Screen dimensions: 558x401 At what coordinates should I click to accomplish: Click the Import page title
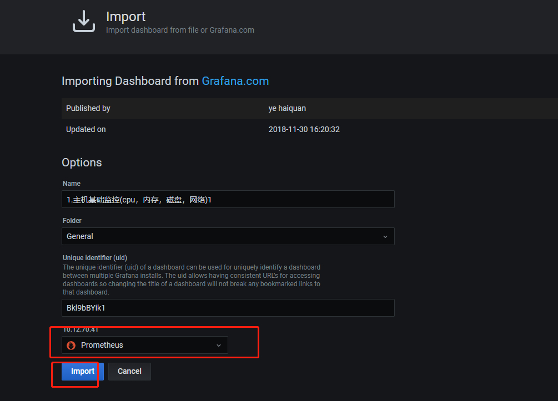point(125,17)
